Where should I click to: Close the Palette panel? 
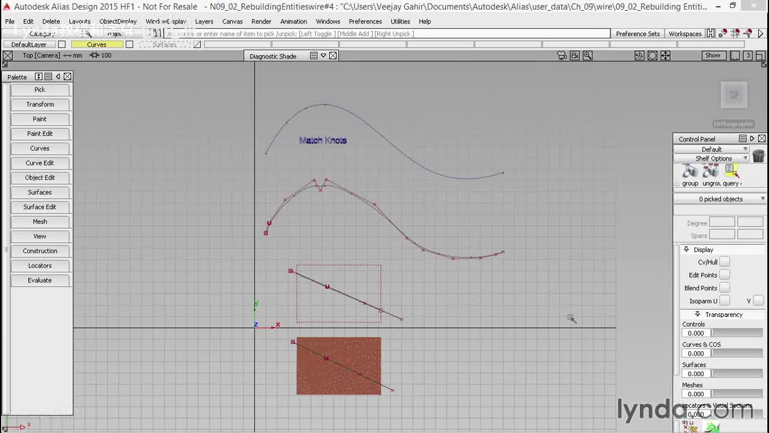pyautogui.click(x=67, y=76)
